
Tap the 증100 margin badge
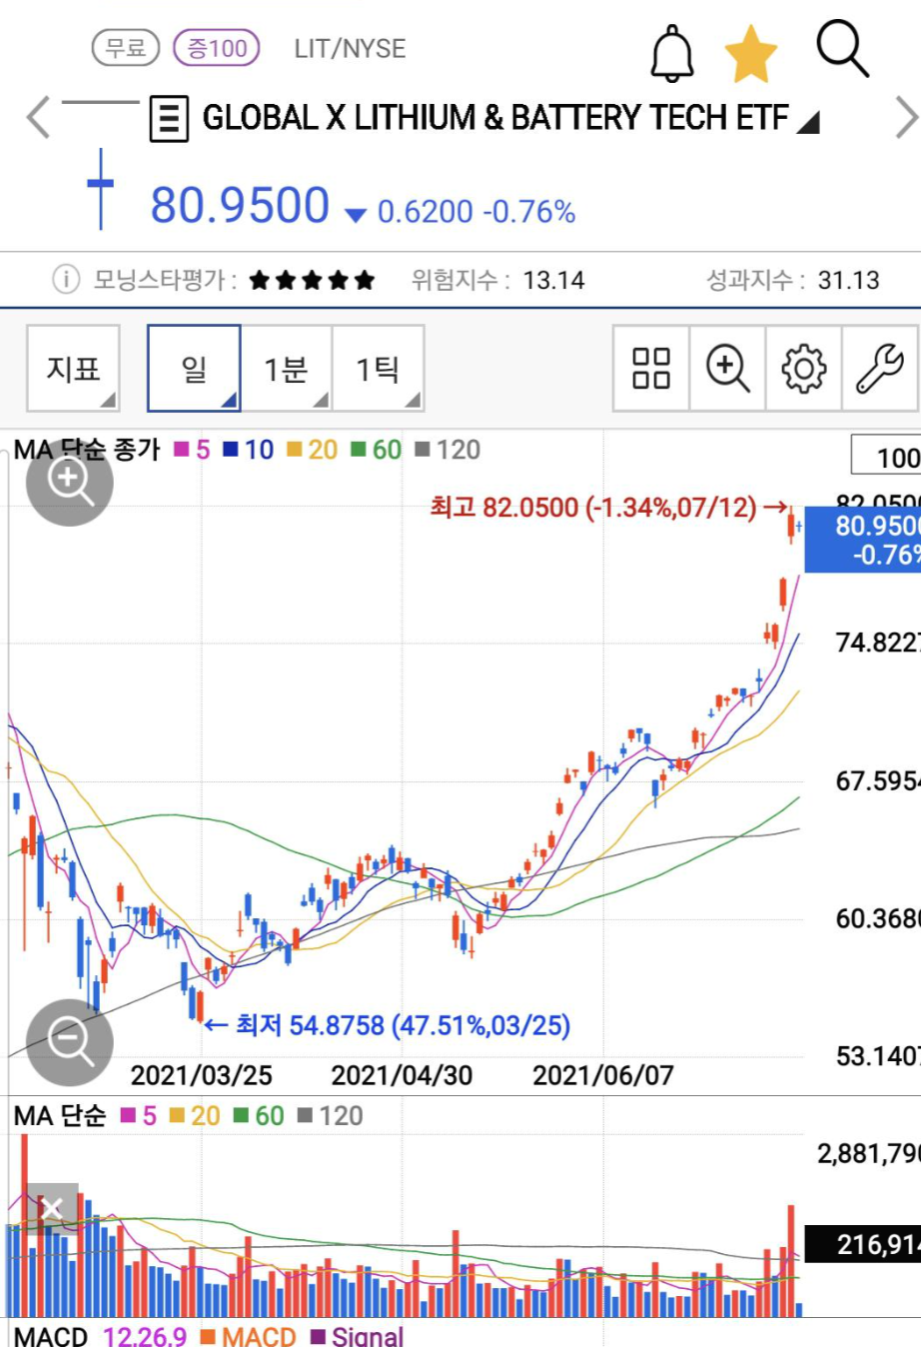coord(217,48)
